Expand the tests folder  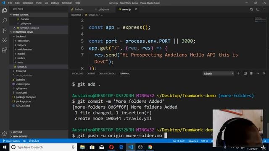[39, 62]
